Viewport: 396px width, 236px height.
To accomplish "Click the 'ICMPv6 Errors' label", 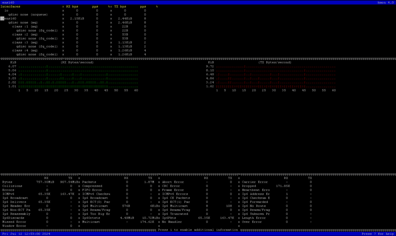I will (x=175, y=194).
